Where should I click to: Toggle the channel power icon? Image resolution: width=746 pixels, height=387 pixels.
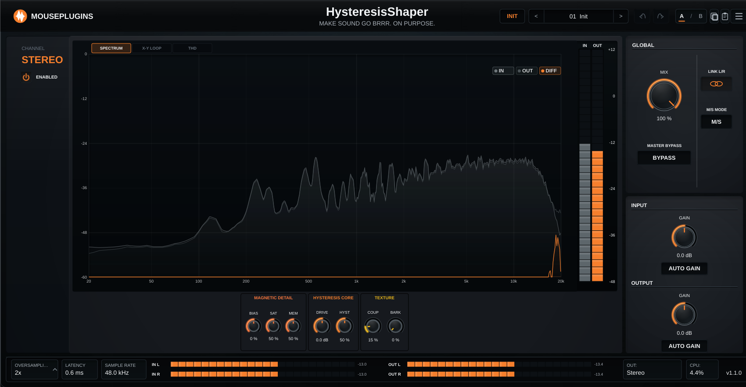pos(26,77)
